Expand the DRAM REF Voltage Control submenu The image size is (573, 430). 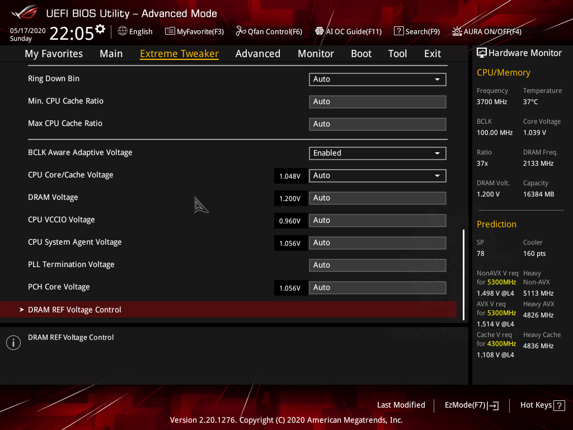click(74, 309)
